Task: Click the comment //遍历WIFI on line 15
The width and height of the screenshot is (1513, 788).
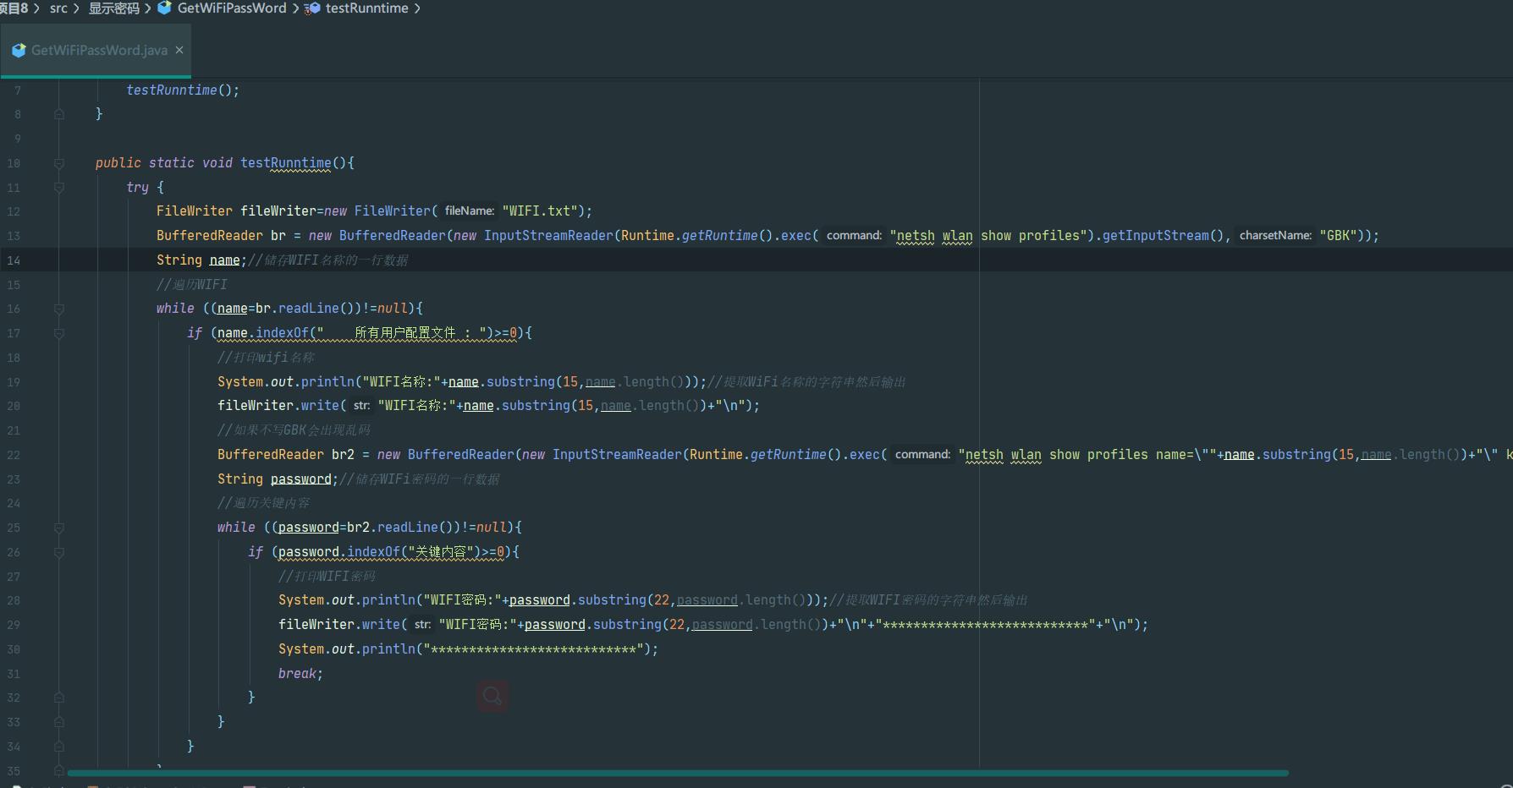Action: 192,284
